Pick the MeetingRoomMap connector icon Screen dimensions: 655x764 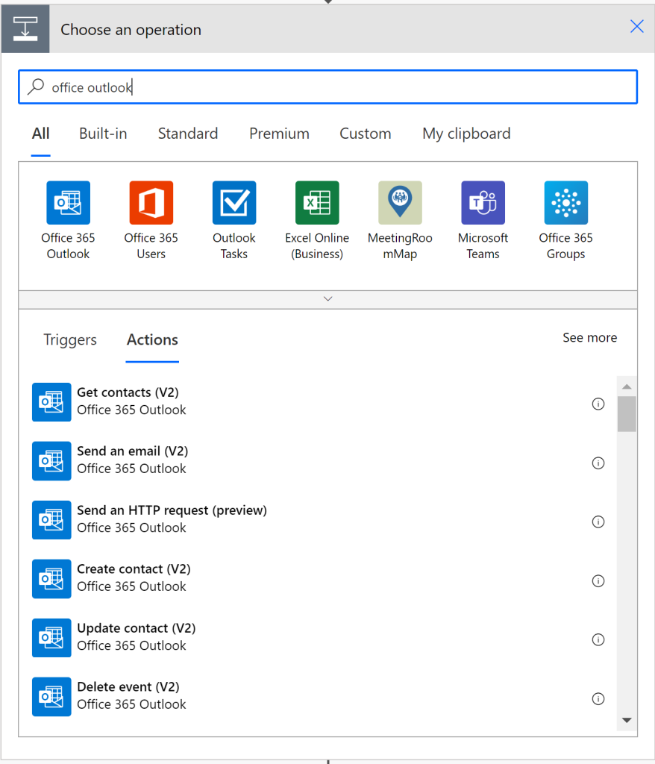pyautogui.click(x=400, y=203)
